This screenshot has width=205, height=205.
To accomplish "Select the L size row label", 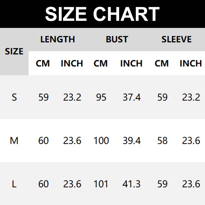I will pos(14,184).
